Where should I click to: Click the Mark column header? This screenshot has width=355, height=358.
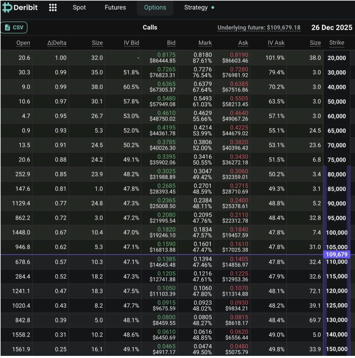tap(205, 43)
